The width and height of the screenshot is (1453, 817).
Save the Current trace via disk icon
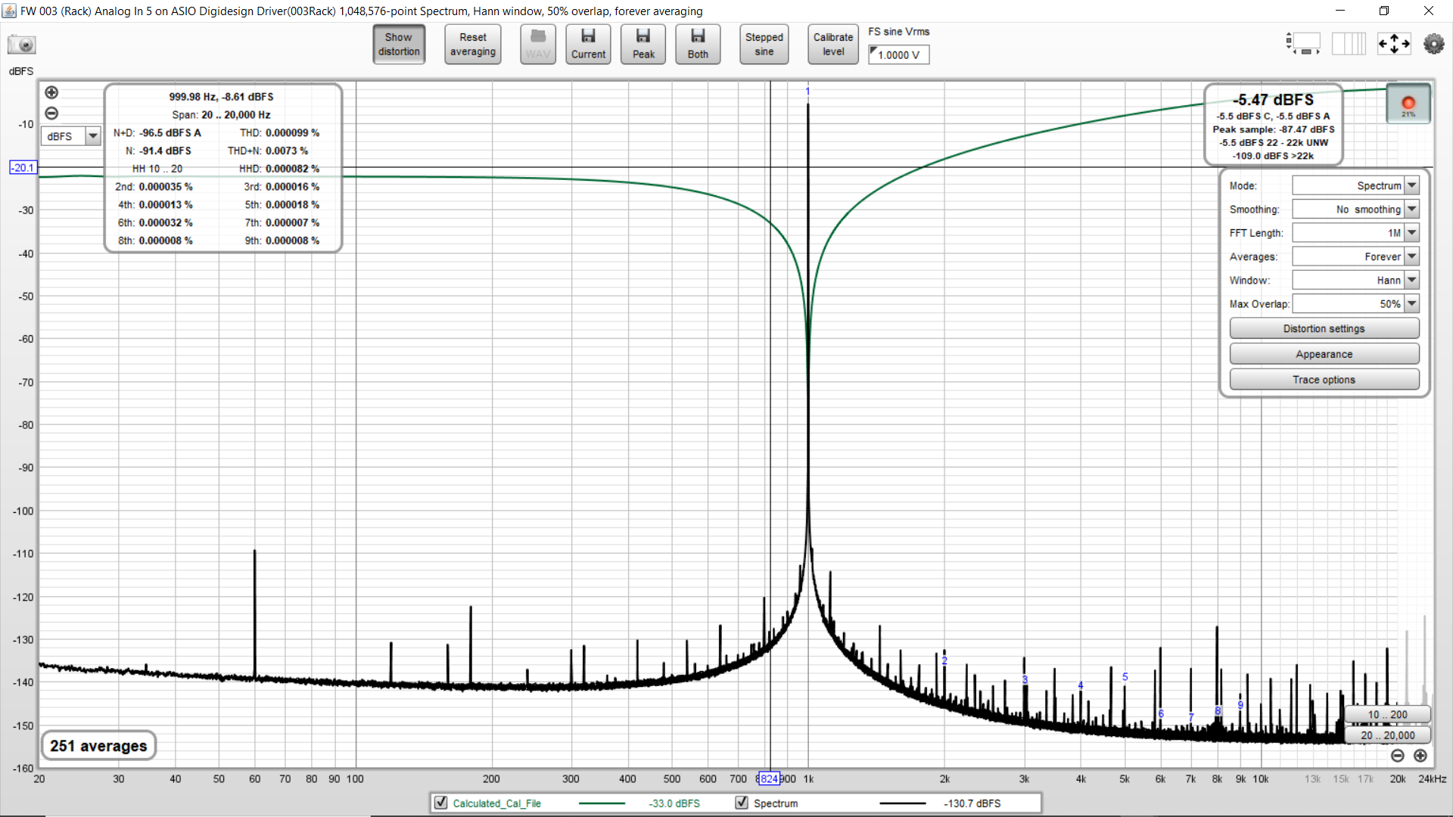pos(588,45)
